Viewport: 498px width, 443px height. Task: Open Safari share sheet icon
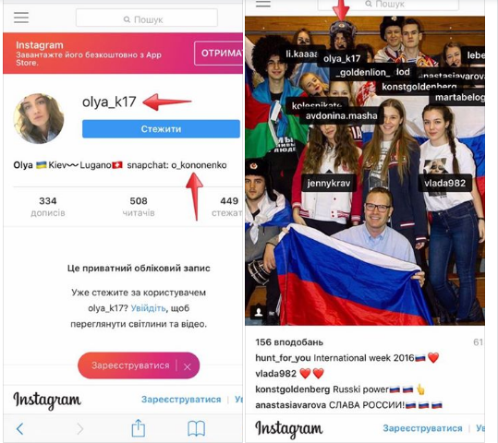(x=139, y=428)
